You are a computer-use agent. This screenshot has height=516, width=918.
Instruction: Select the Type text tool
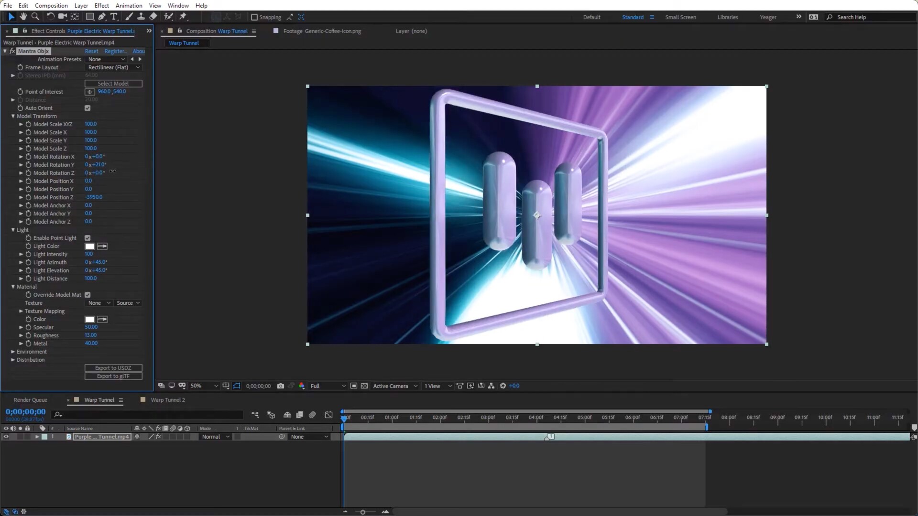coord(114,17)
